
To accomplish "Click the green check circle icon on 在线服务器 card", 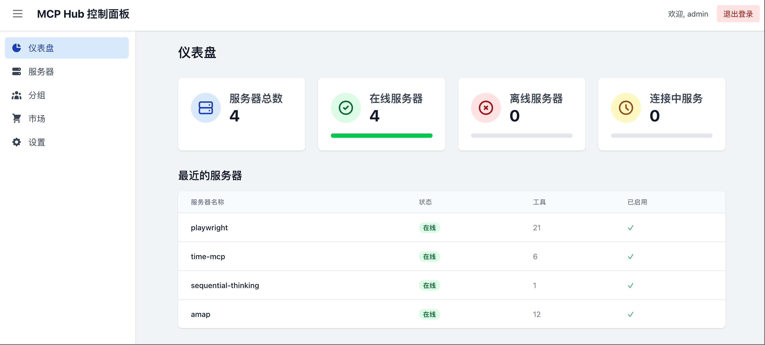I will (x=346, y=108).
